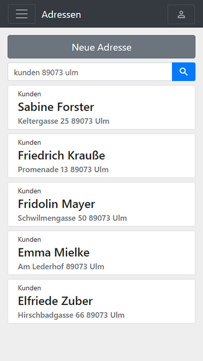Click Kunden label above Sabine Forster
Viewport: 203px width, 361px height.
[x=30, y=94]
